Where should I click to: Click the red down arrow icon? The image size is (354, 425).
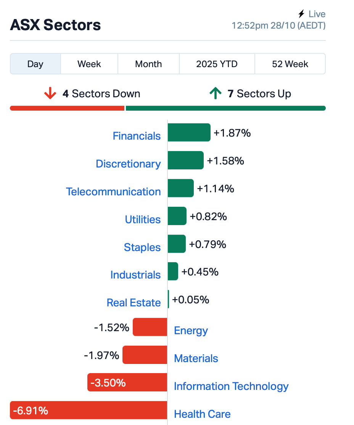tap(50, 93)
